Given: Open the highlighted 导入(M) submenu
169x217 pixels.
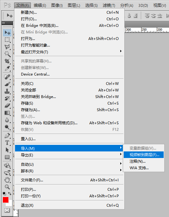Looking at the screenshot, I should pos(69,148).
